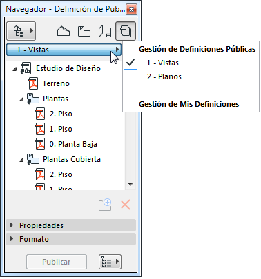Collapse the Plantas folder
Viewport: 261px width, 279px height.
(x=21, y=99)
